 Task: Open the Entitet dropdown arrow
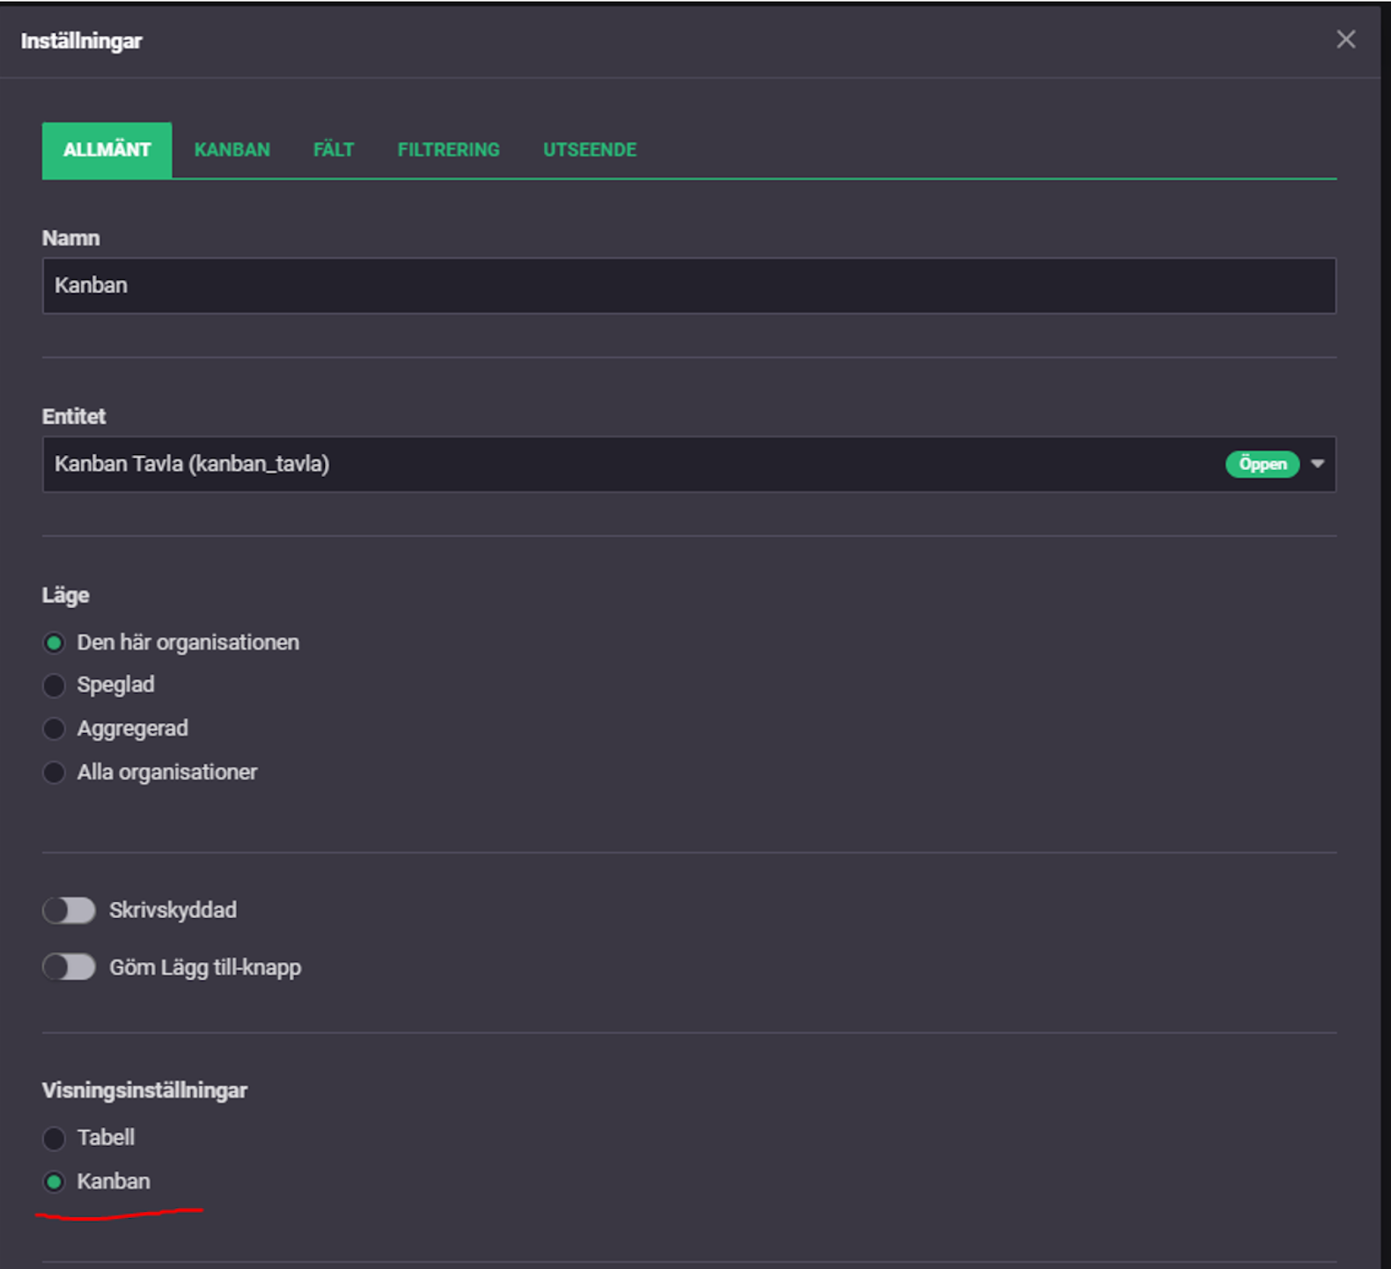point(1317,464)
